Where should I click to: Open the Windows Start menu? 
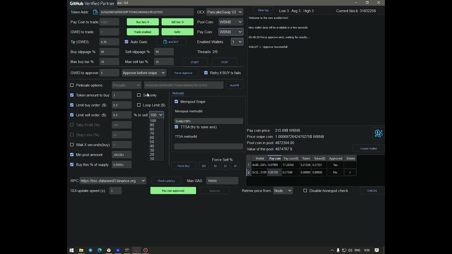pos(71,250)
